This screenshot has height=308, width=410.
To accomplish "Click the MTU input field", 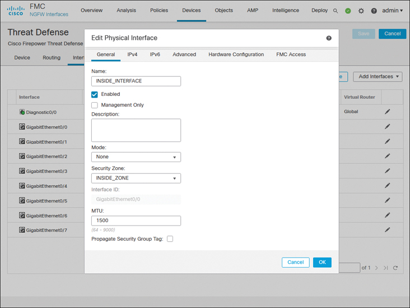I will pos(136,221).
